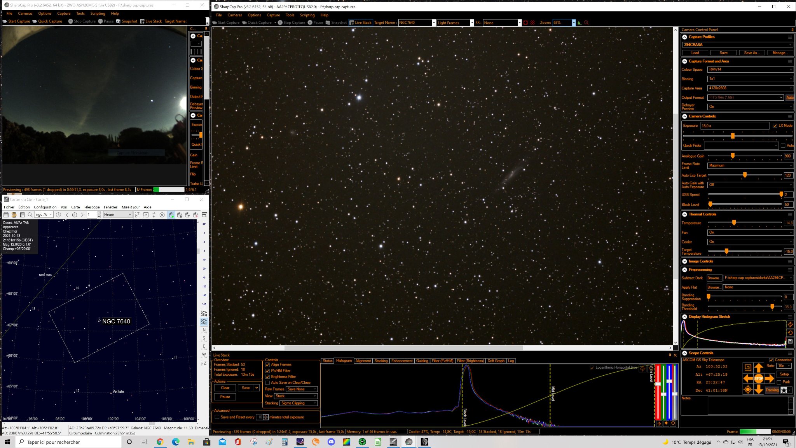The image size is (796, 448).
Task: Toggle the Brightness Filter checkbox
Action: [267, 377]
